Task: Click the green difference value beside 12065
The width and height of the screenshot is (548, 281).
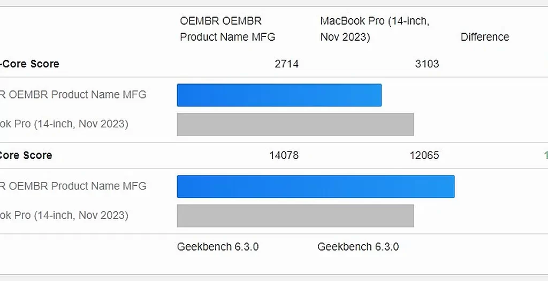Action: tap(545, 155)
